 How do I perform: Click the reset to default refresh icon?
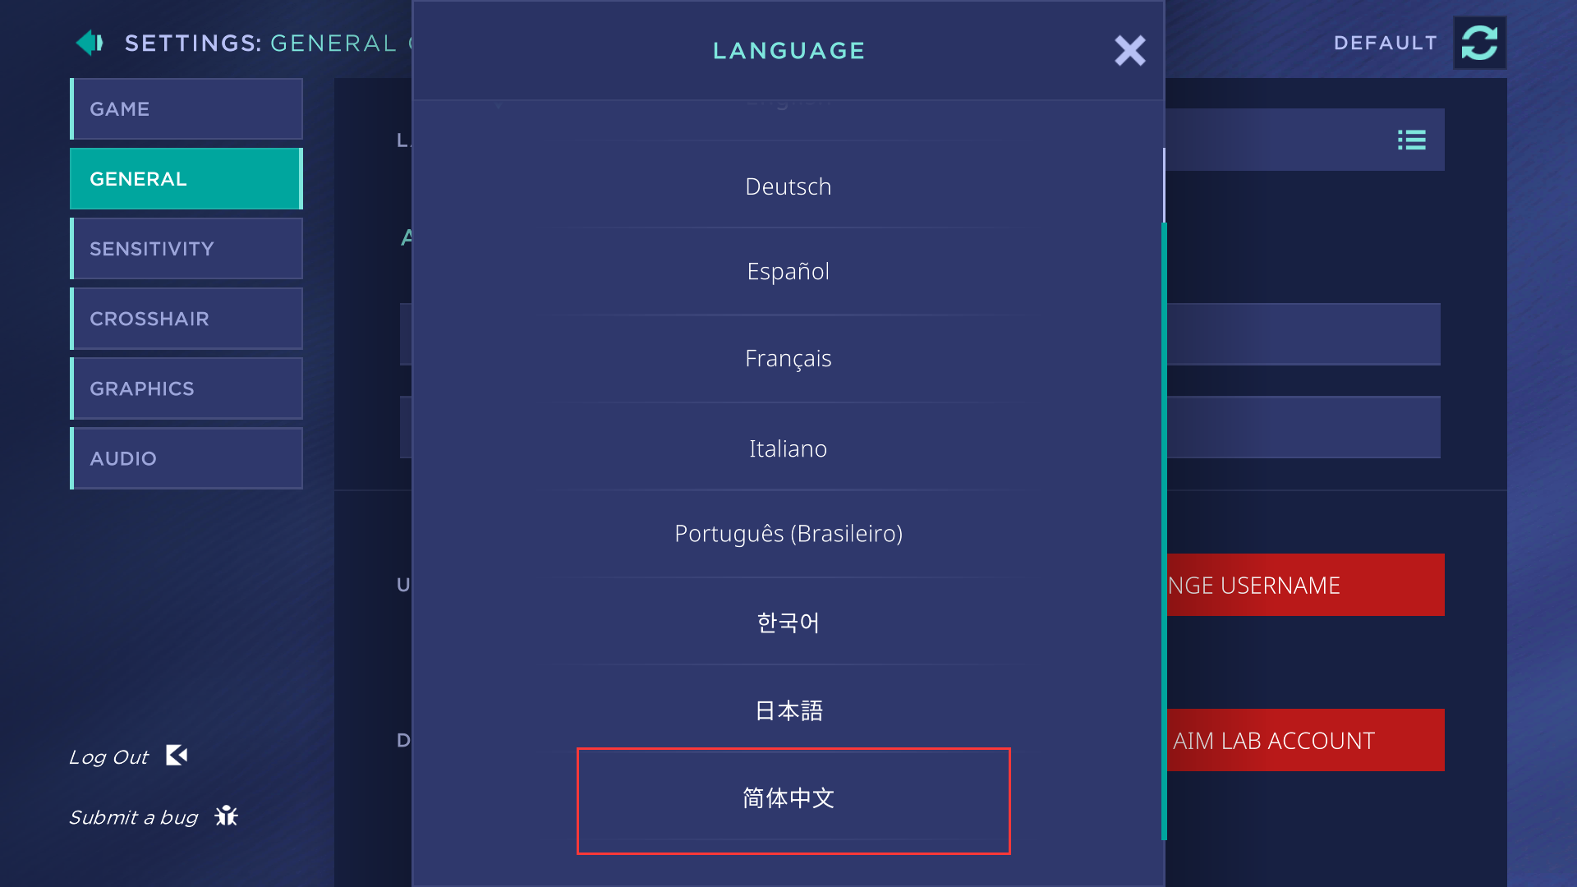[x=1479, y=43]
